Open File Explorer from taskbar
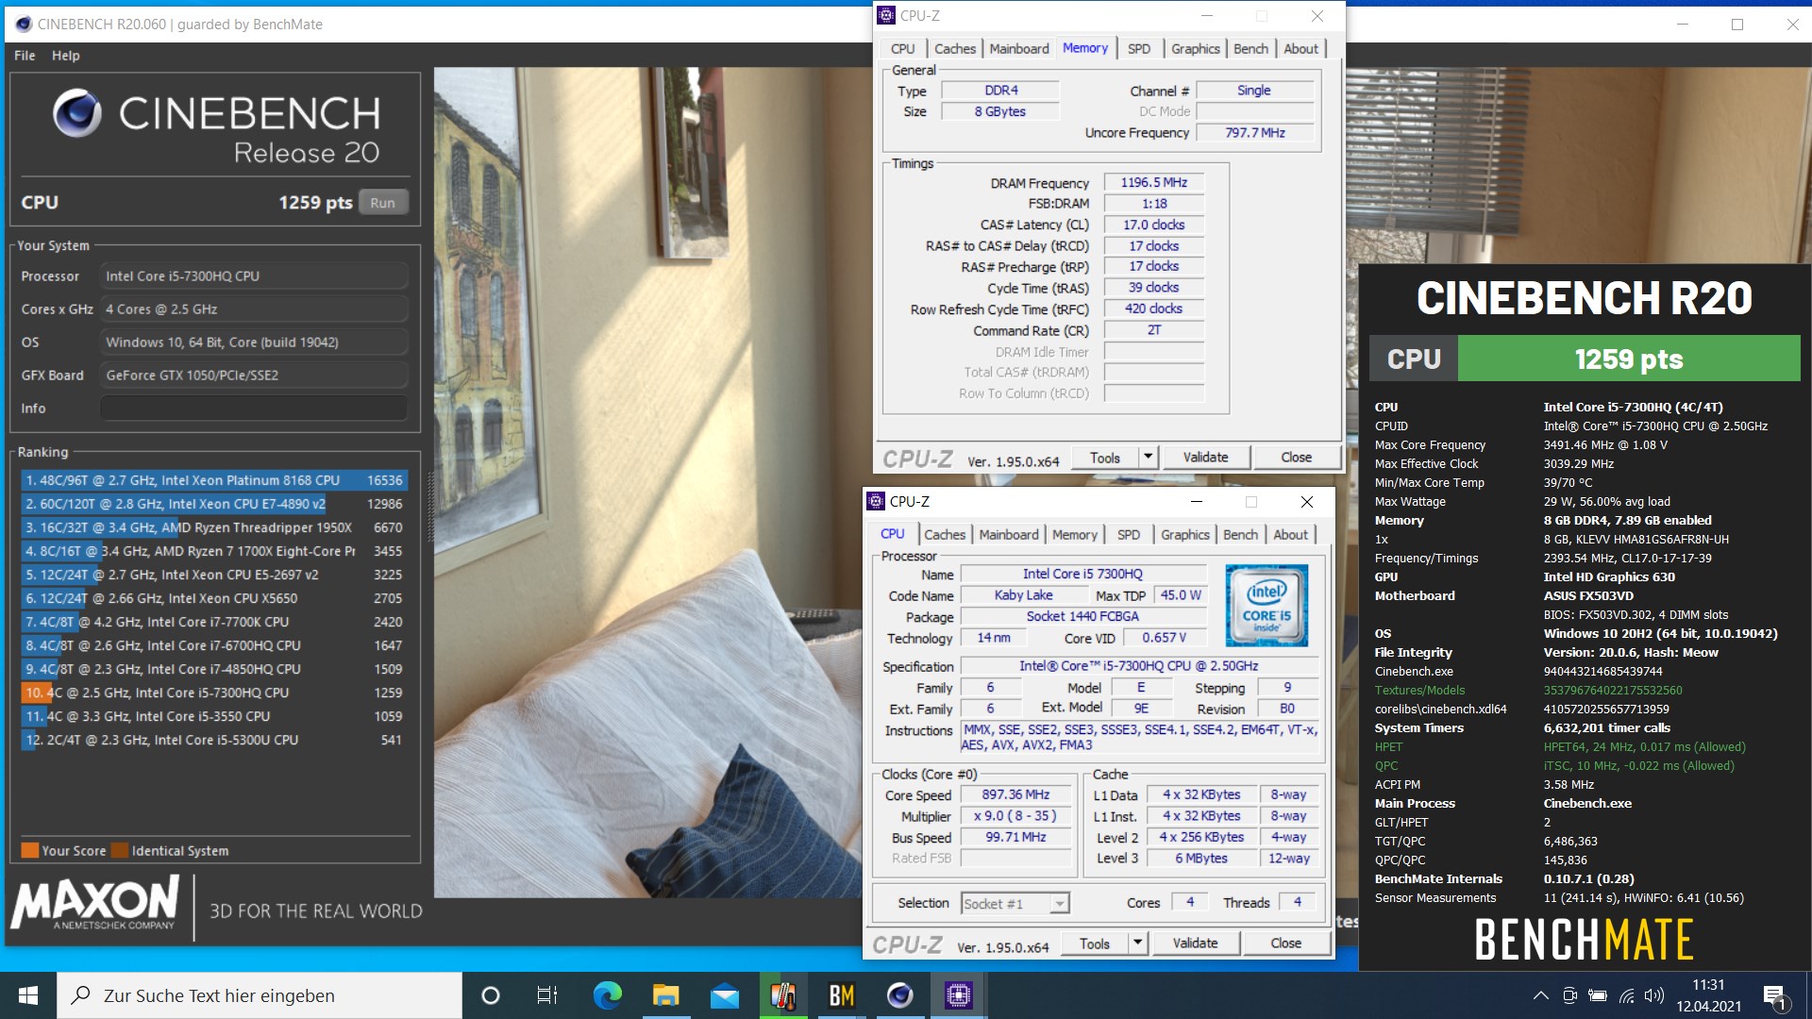Image resolution: width=1812 pixels, height=1019 pixels. click(x=665, y=995)
